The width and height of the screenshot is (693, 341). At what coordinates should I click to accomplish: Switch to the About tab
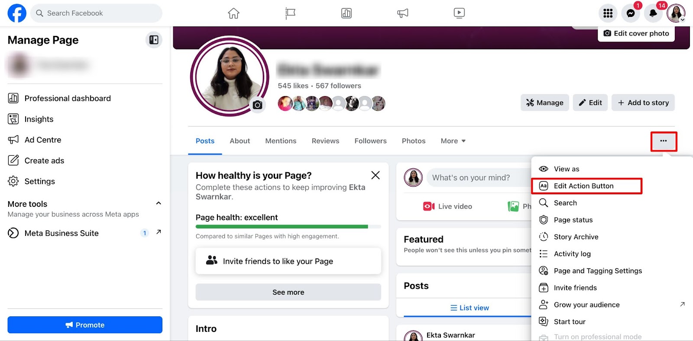tap(240, 141)
